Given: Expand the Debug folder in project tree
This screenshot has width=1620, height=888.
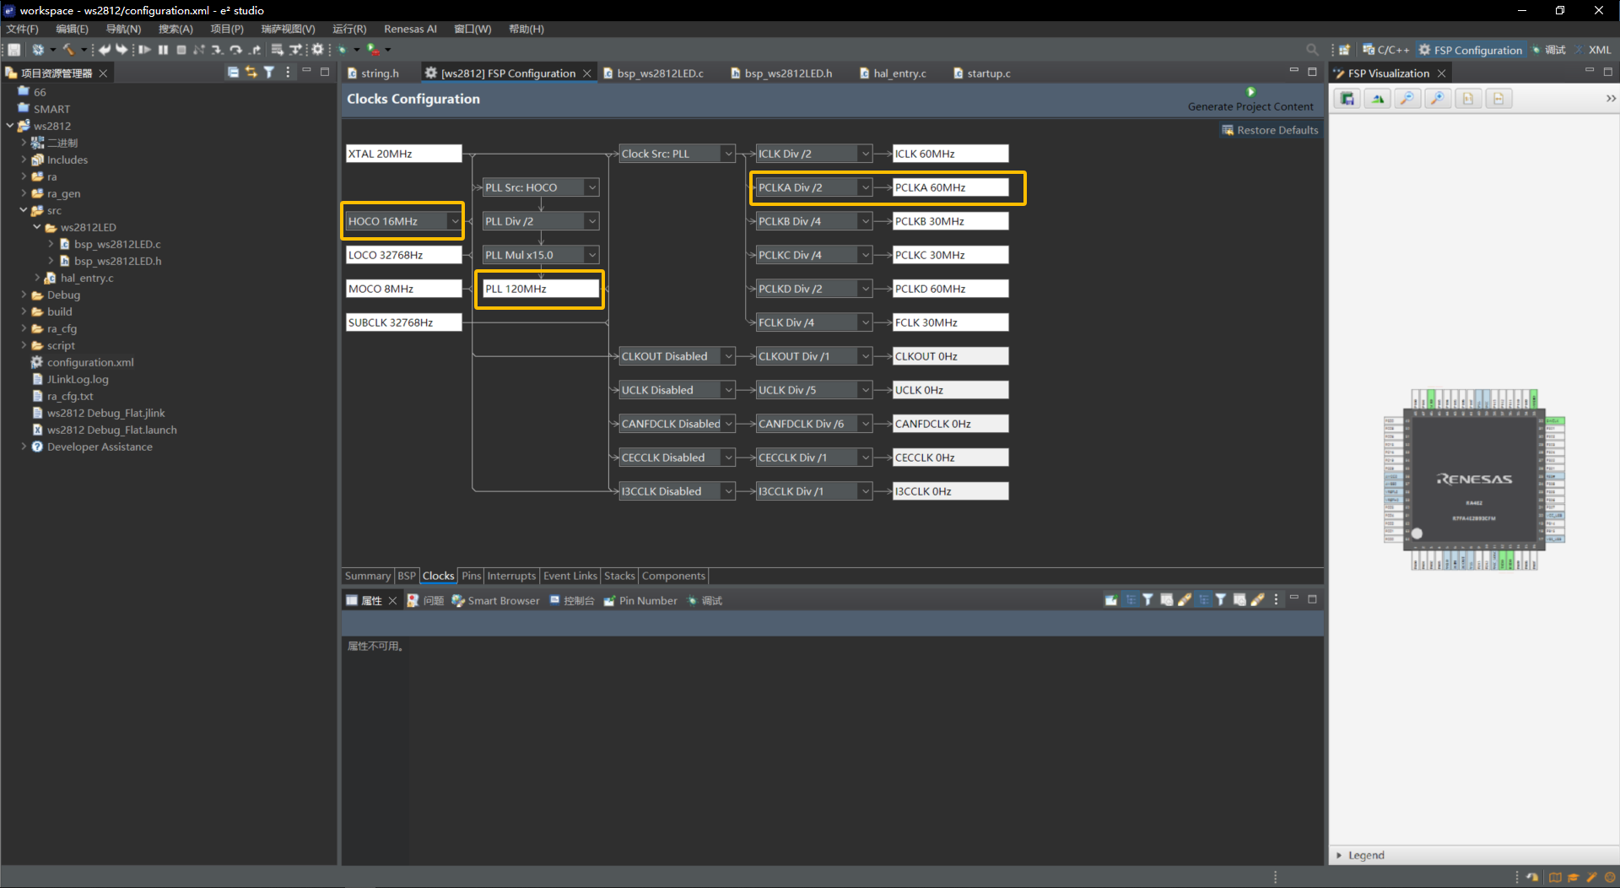Looking at the screenshot, I should click(24, 295).
